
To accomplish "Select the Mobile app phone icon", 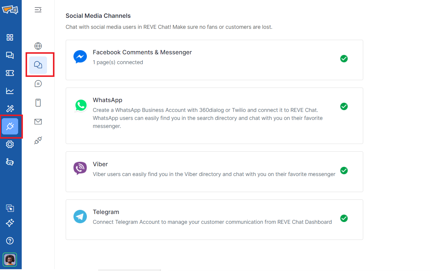I will [38, 103].
